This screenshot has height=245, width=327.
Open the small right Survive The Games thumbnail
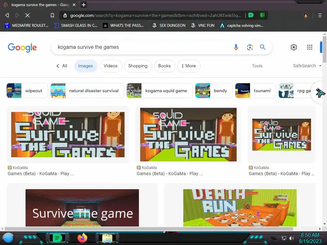click(282, 135)
